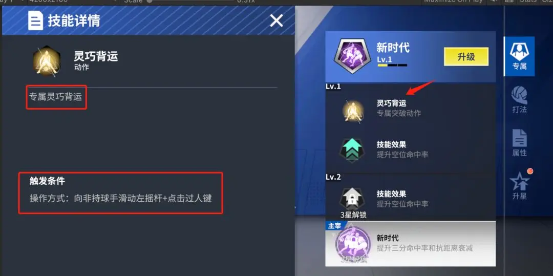Switch to the 打法 basketball tab
This screenshot has width=553, height=276.
click(519, 100)
